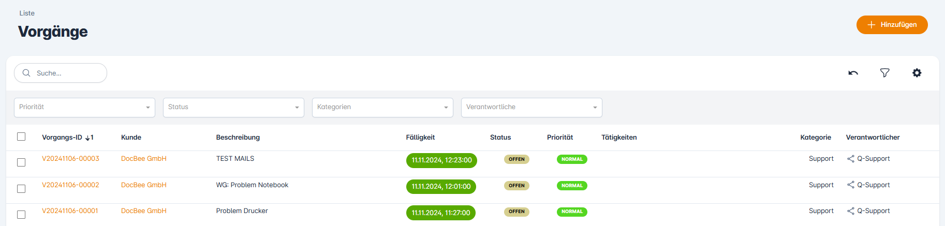Open Vorgang link V20241106-00001
This screenshot has width=945, height=226.
[70, 211]
